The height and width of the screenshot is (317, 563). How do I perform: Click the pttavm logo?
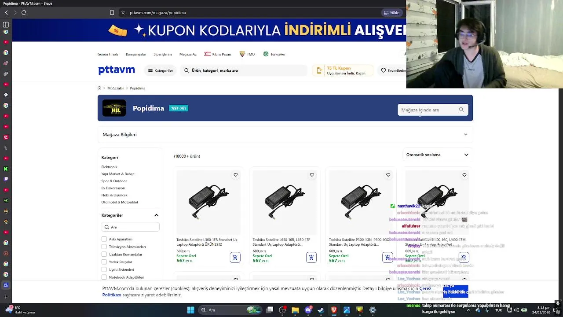click(116, 70)
